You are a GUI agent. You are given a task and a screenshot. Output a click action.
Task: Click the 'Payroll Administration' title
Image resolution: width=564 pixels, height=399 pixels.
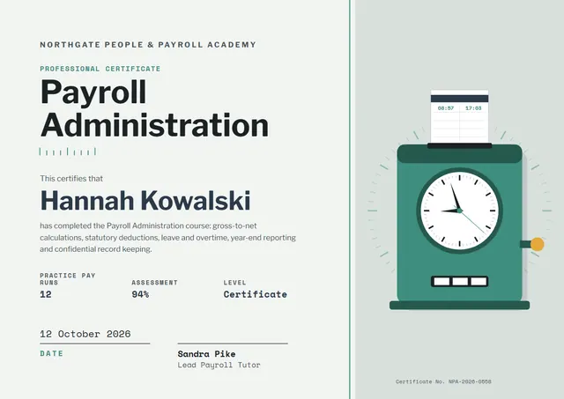pyautogui.click(x=154, y=108)
